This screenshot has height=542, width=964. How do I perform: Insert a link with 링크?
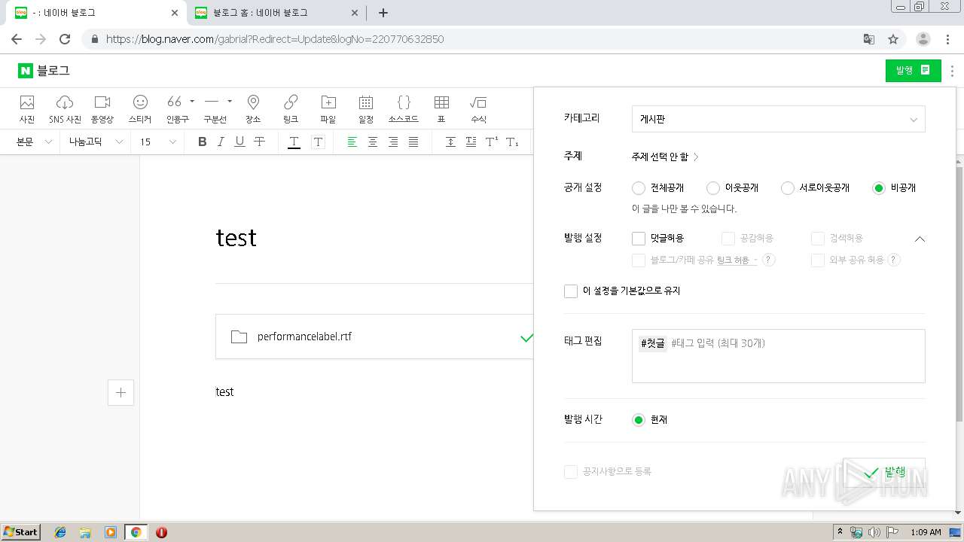(291, 109)
